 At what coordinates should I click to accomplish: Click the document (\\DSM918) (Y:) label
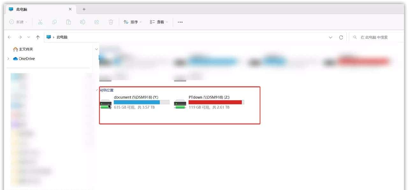tap(136, 97)
